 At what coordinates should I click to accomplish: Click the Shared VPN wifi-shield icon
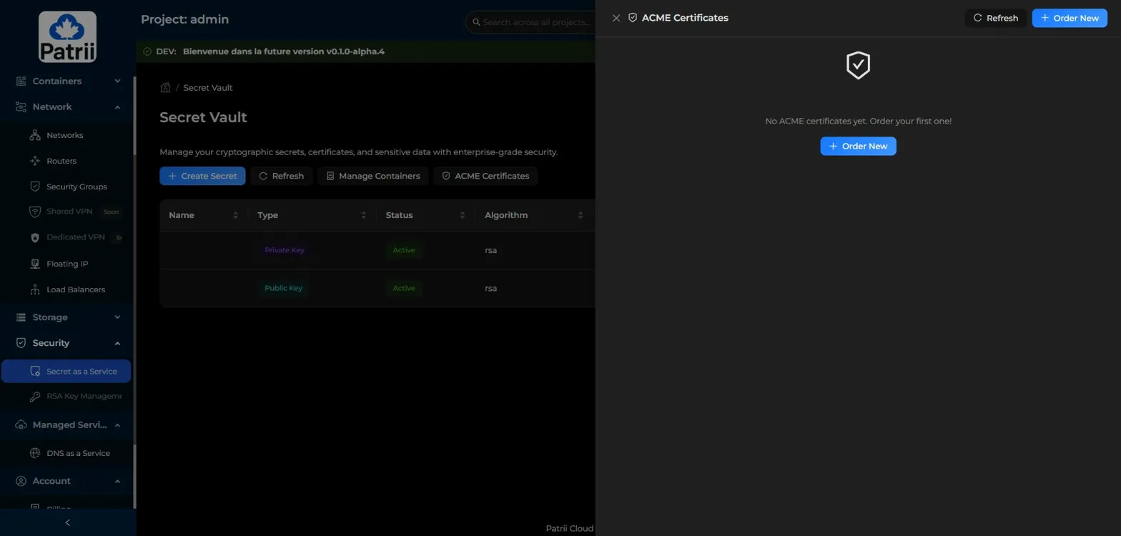pyautogui.click(x=34, y=212)
